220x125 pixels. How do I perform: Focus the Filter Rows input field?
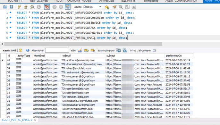pos(57,50)
